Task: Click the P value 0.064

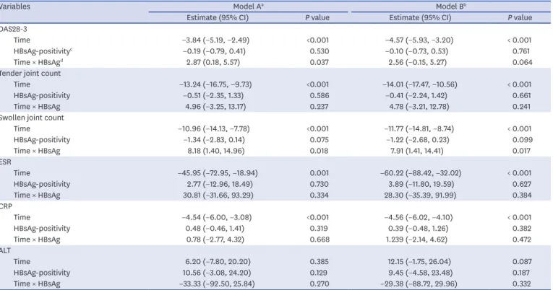Action: click(x=523, y=62)
